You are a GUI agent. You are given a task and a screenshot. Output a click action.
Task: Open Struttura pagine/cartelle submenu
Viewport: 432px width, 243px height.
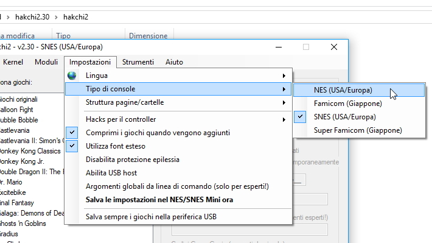[178, 102]
